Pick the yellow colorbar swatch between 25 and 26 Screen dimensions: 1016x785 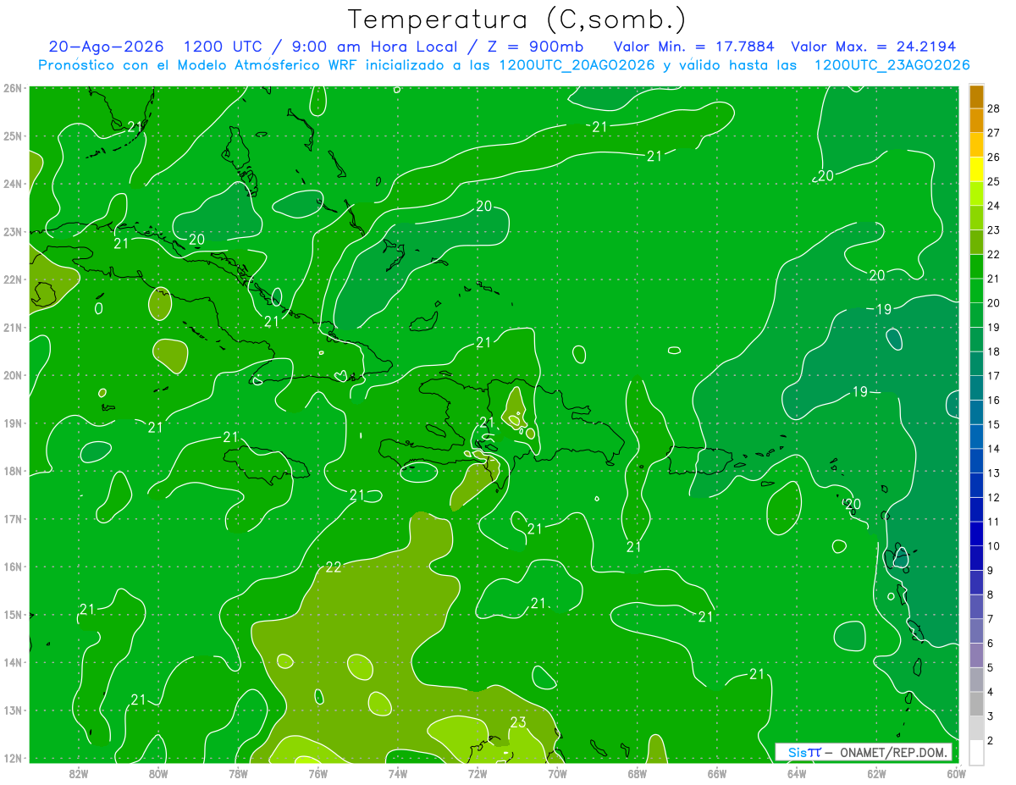976,169
